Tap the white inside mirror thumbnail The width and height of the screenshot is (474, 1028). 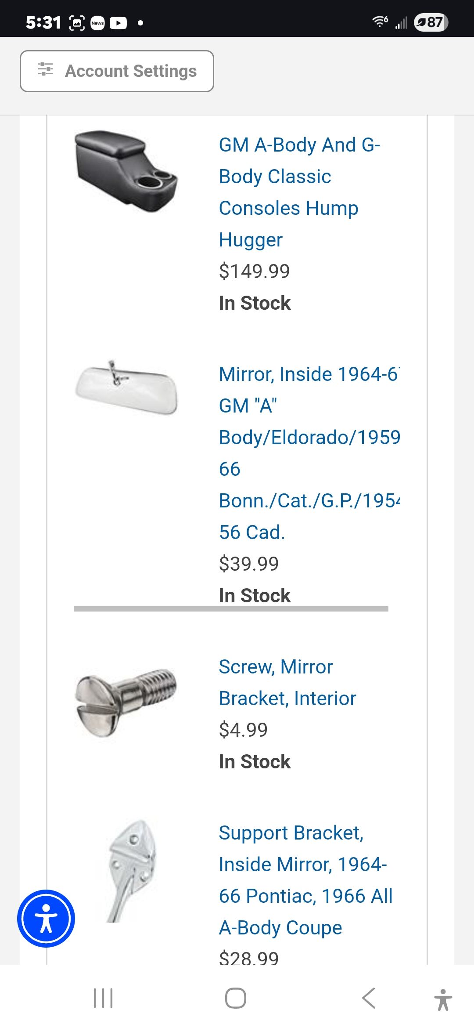(126, 387)
